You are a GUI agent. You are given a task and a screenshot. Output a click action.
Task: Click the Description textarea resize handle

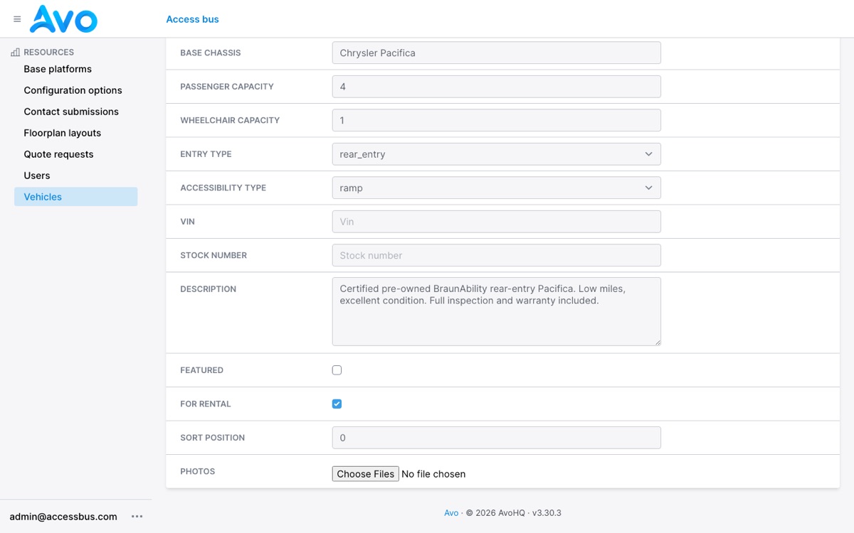tap(657, 342)
